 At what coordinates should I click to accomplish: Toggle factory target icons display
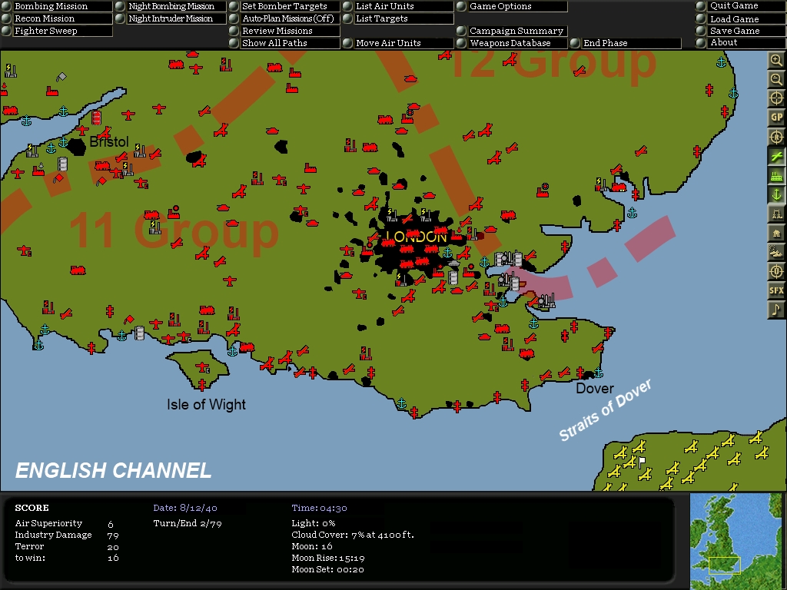click(x=776, y=176)
